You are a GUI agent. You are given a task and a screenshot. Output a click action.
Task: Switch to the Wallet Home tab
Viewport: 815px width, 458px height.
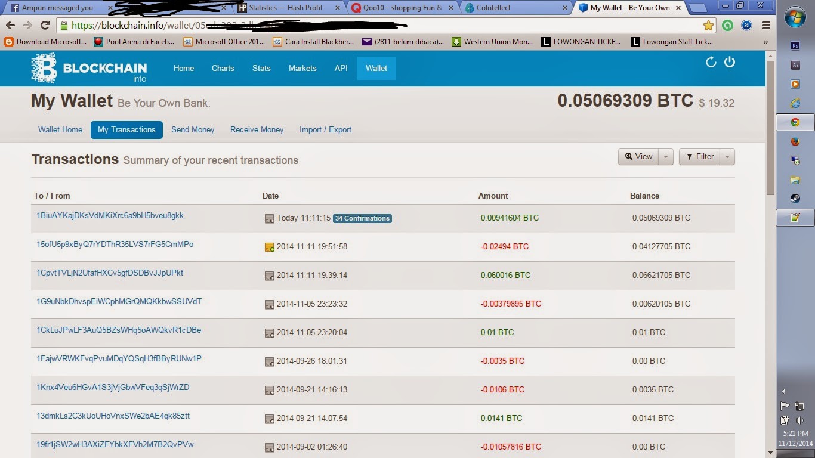point(60,129)
